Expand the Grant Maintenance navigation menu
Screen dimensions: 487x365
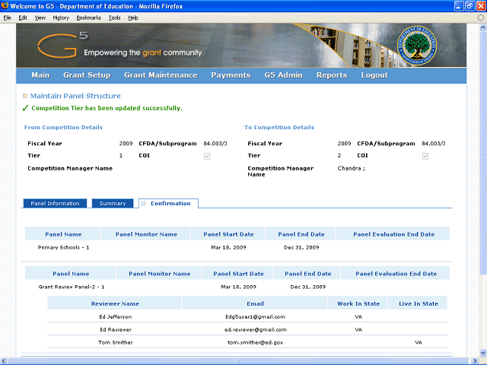click(161, 75)
